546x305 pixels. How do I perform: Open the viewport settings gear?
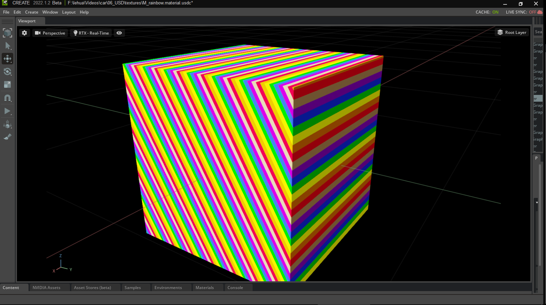pyautogui.click(x=24, y=33)
